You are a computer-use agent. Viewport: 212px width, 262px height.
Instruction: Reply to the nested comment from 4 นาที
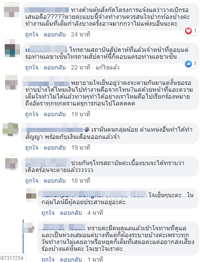point(71,213)
